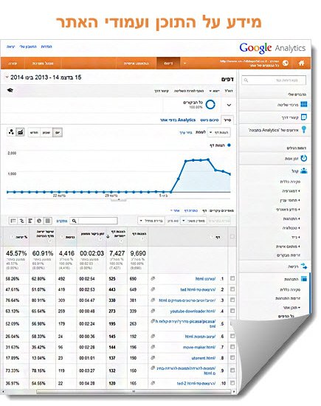Screen dimensions: 321x406
Task: Expand the demographics item in the sidebar
Action: pos(291,191)
